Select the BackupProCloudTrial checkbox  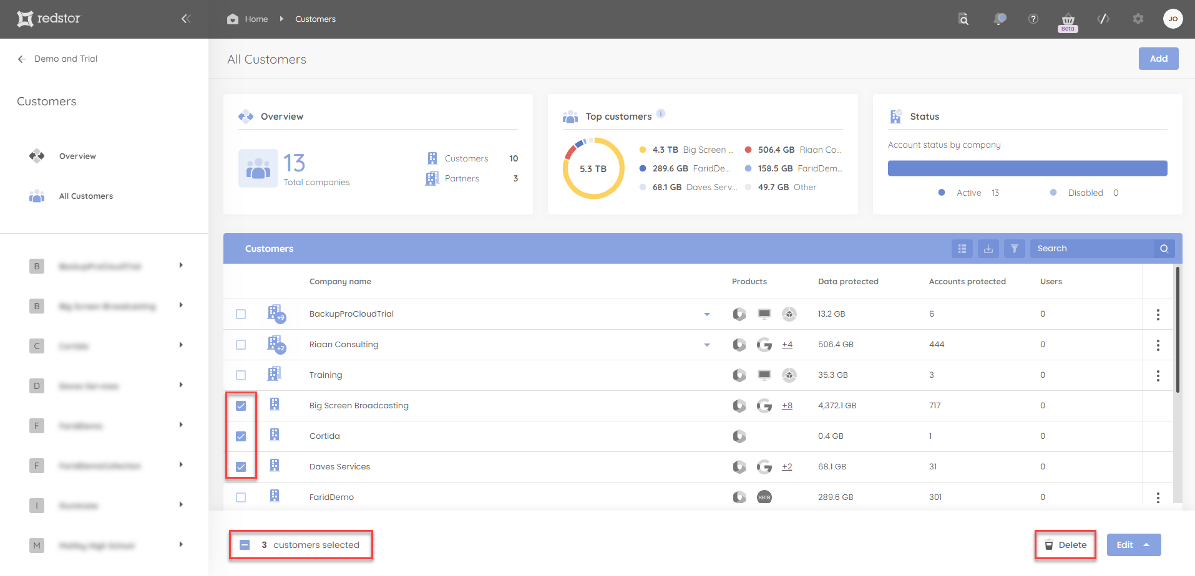click(241, 314)
